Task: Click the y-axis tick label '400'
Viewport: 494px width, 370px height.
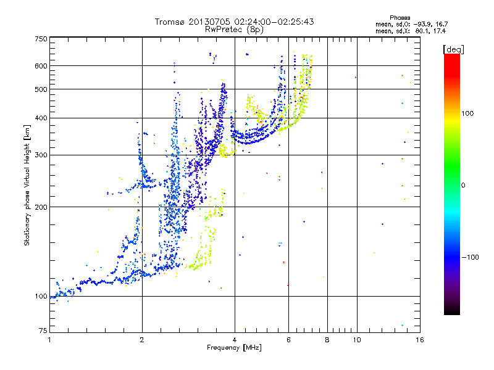Action: tap(41, 118)
